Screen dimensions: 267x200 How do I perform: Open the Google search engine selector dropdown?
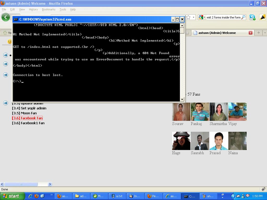click(202, 17)
